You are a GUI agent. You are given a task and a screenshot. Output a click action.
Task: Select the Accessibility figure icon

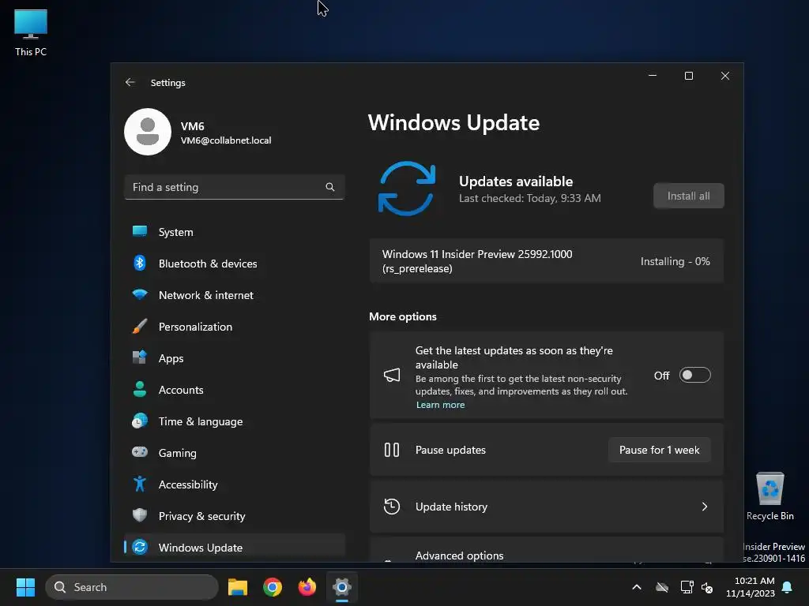140,484
